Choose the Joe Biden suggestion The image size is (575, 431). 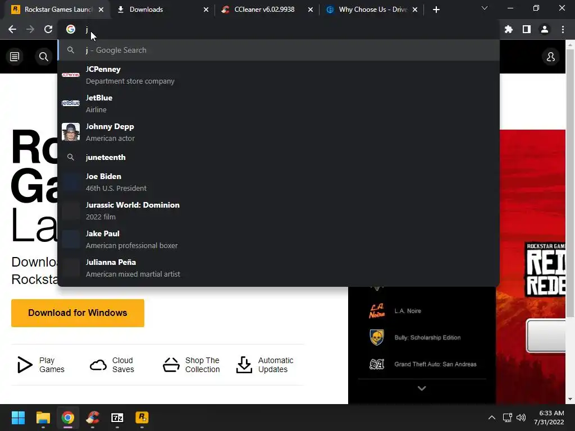coord(279,182)
